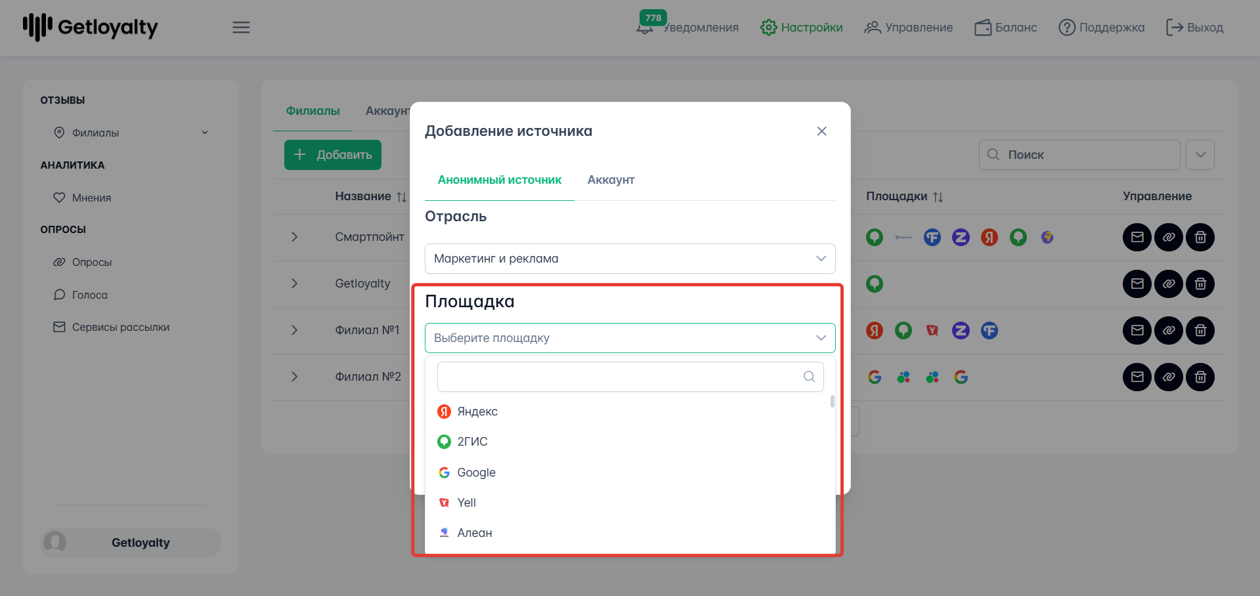This screenshot has width=1260, height=596.
Task: Expand the Getloyalty branch row
Action: pos(294,284)
